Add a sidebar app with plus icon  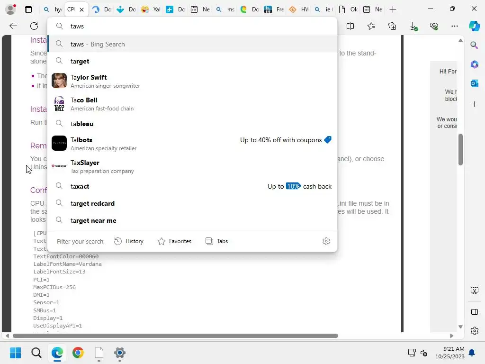(474, 104)
